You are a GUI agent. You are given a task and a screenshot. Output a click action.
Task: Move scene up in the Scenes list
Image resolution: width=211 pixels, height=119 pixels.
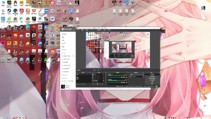pyautogui.click(x=82, y=84)
